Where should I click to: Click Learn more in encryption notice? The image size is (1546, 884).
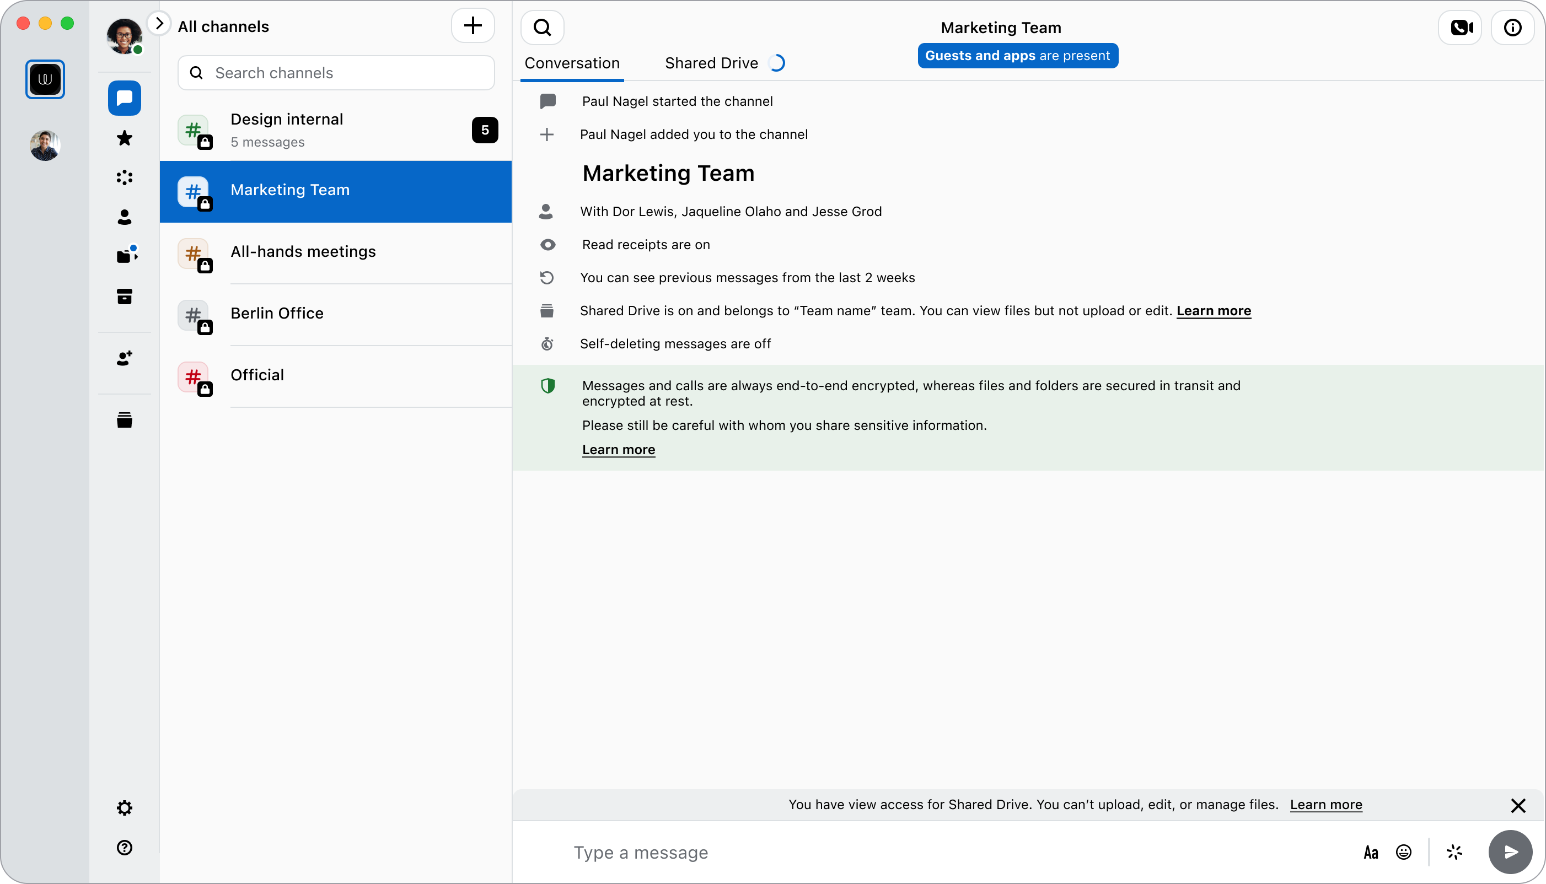618,450
